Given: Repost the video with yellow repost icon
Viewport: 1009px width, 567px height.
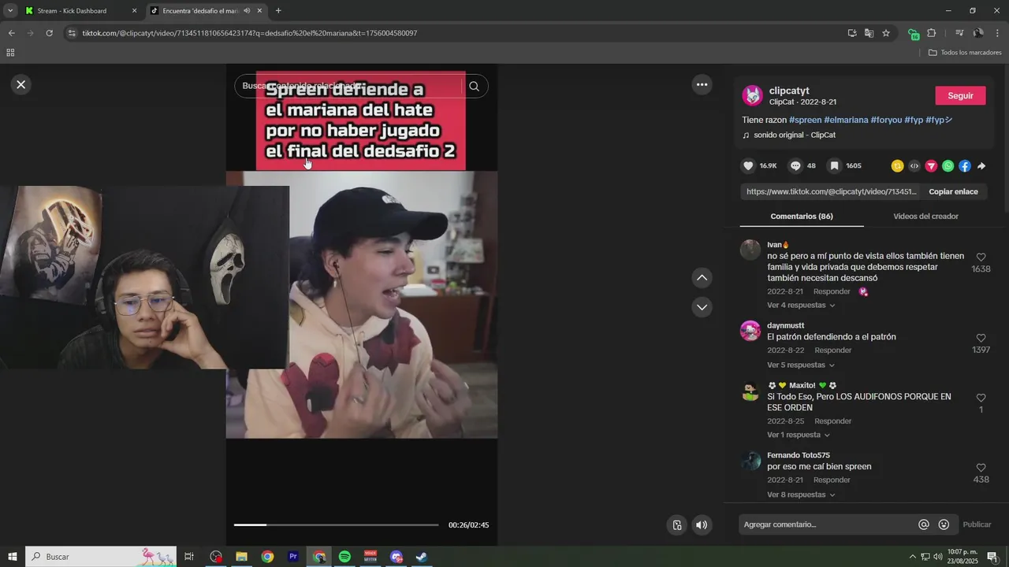Looking at the screenshot, I should point(897,165).
